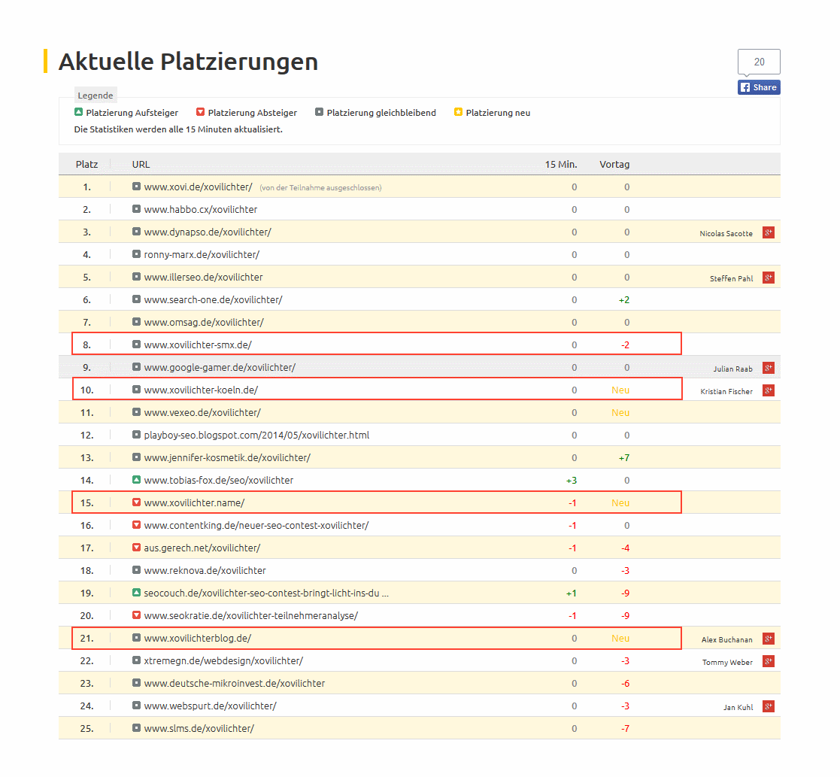Open www.xovilichter.name/ link
Viewport: 840px width, 777px height.
click(x=195, y=502)
